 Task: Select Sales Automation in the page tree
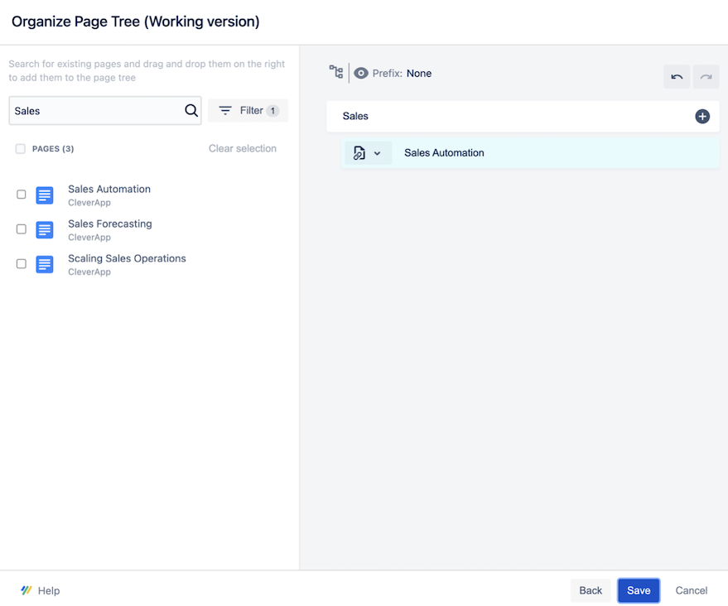444,153
